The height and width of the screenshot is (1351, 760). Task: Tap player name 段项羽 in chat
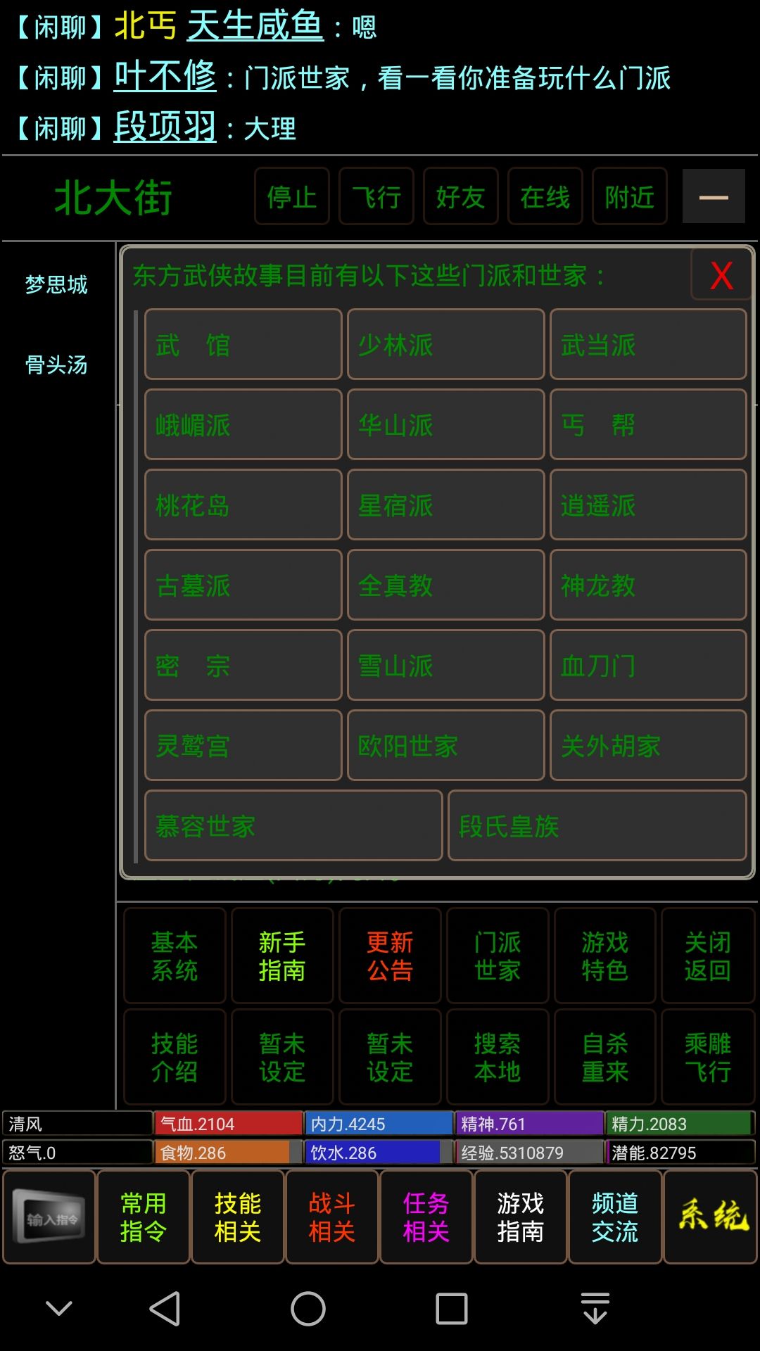(165, 127)
